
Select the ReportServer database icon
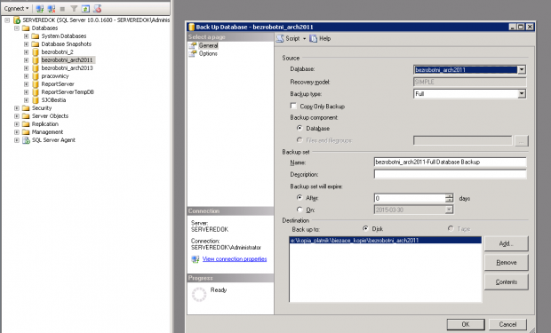36,84
